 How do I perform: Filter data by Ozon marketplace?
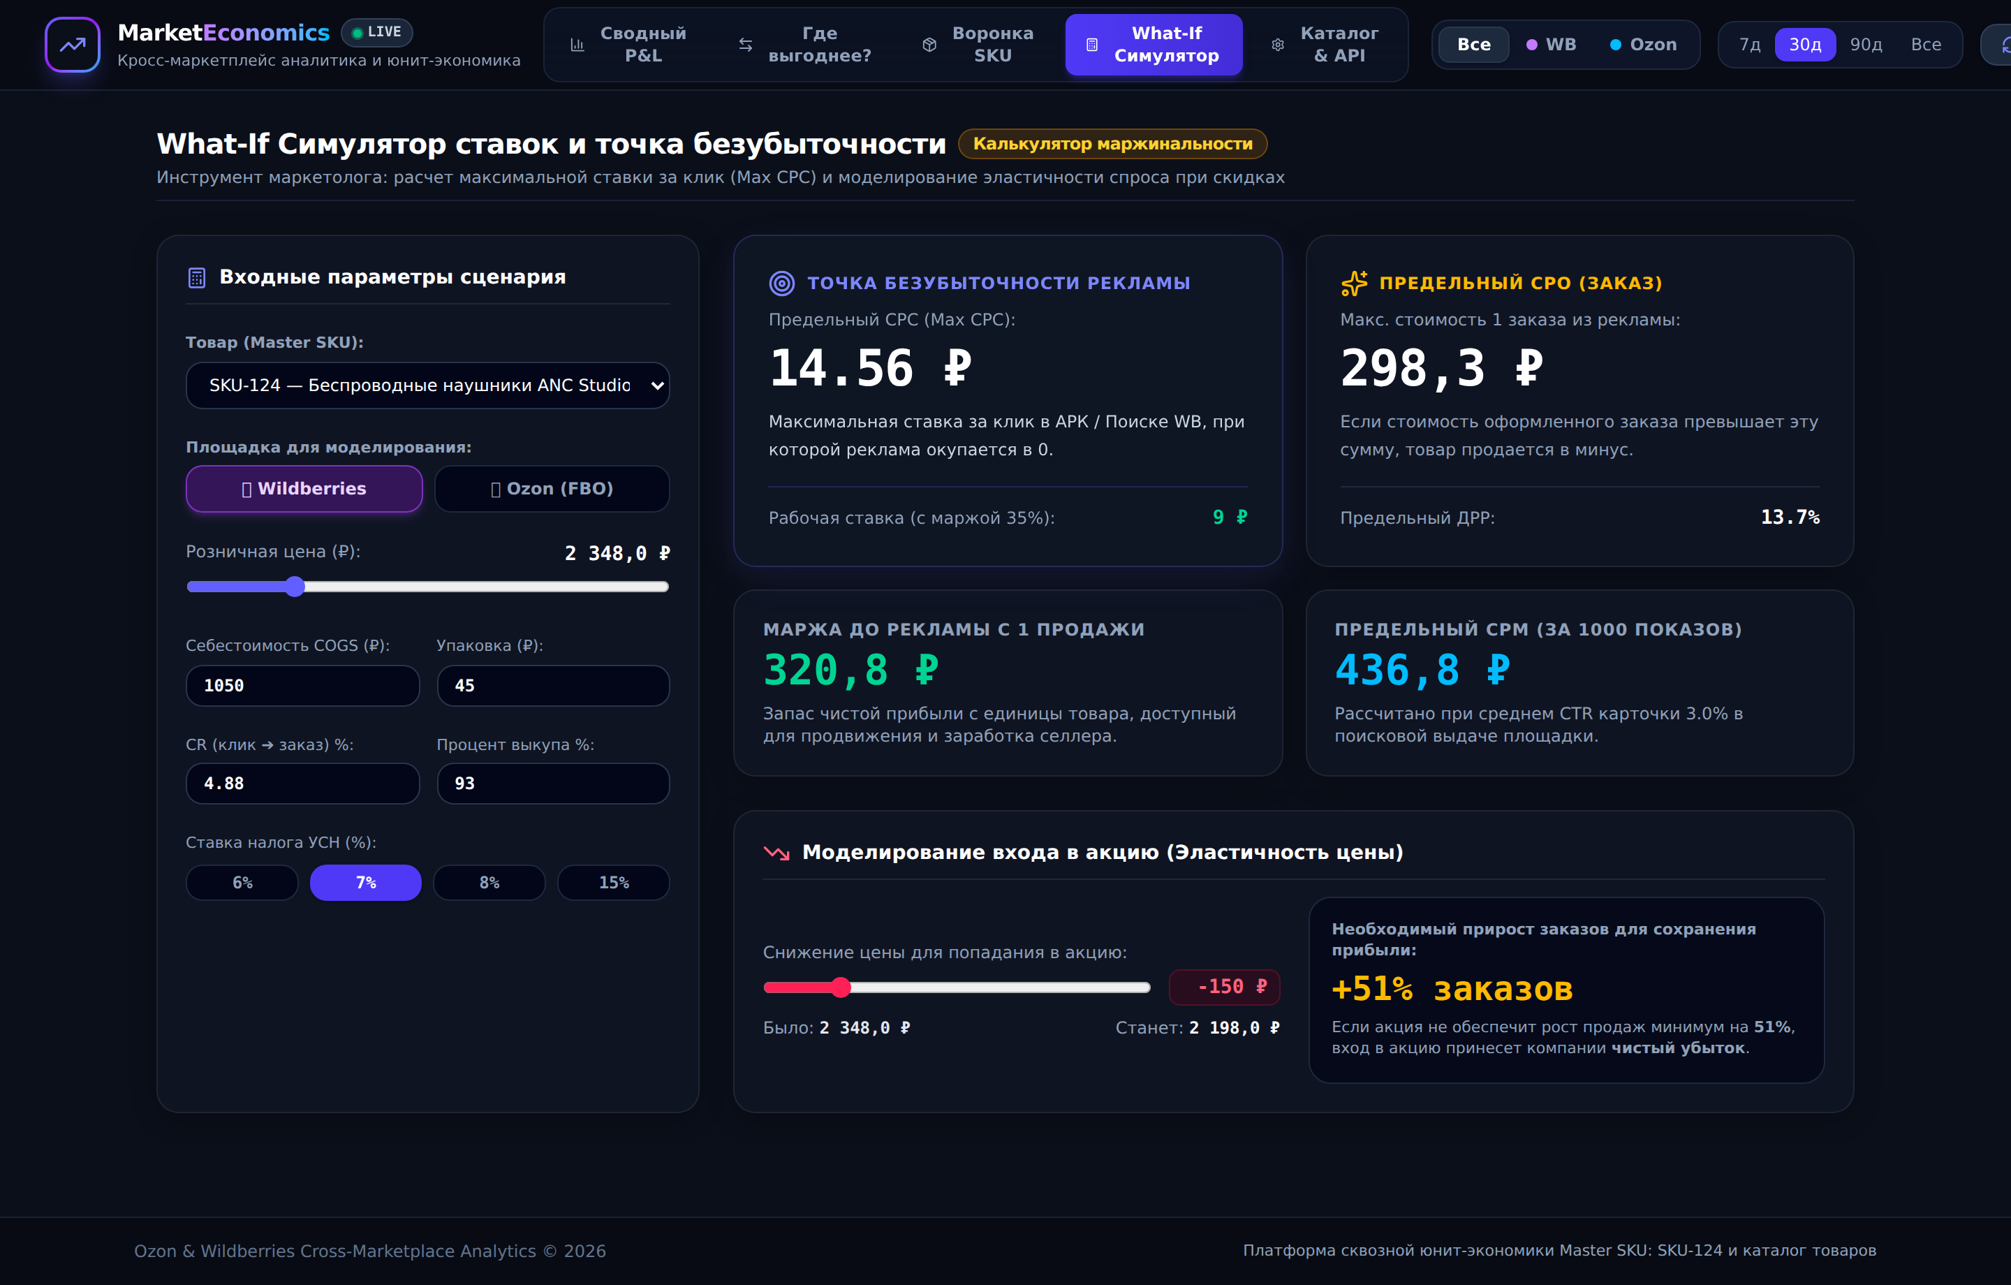pyautogui.click(x=1644, y=44)
